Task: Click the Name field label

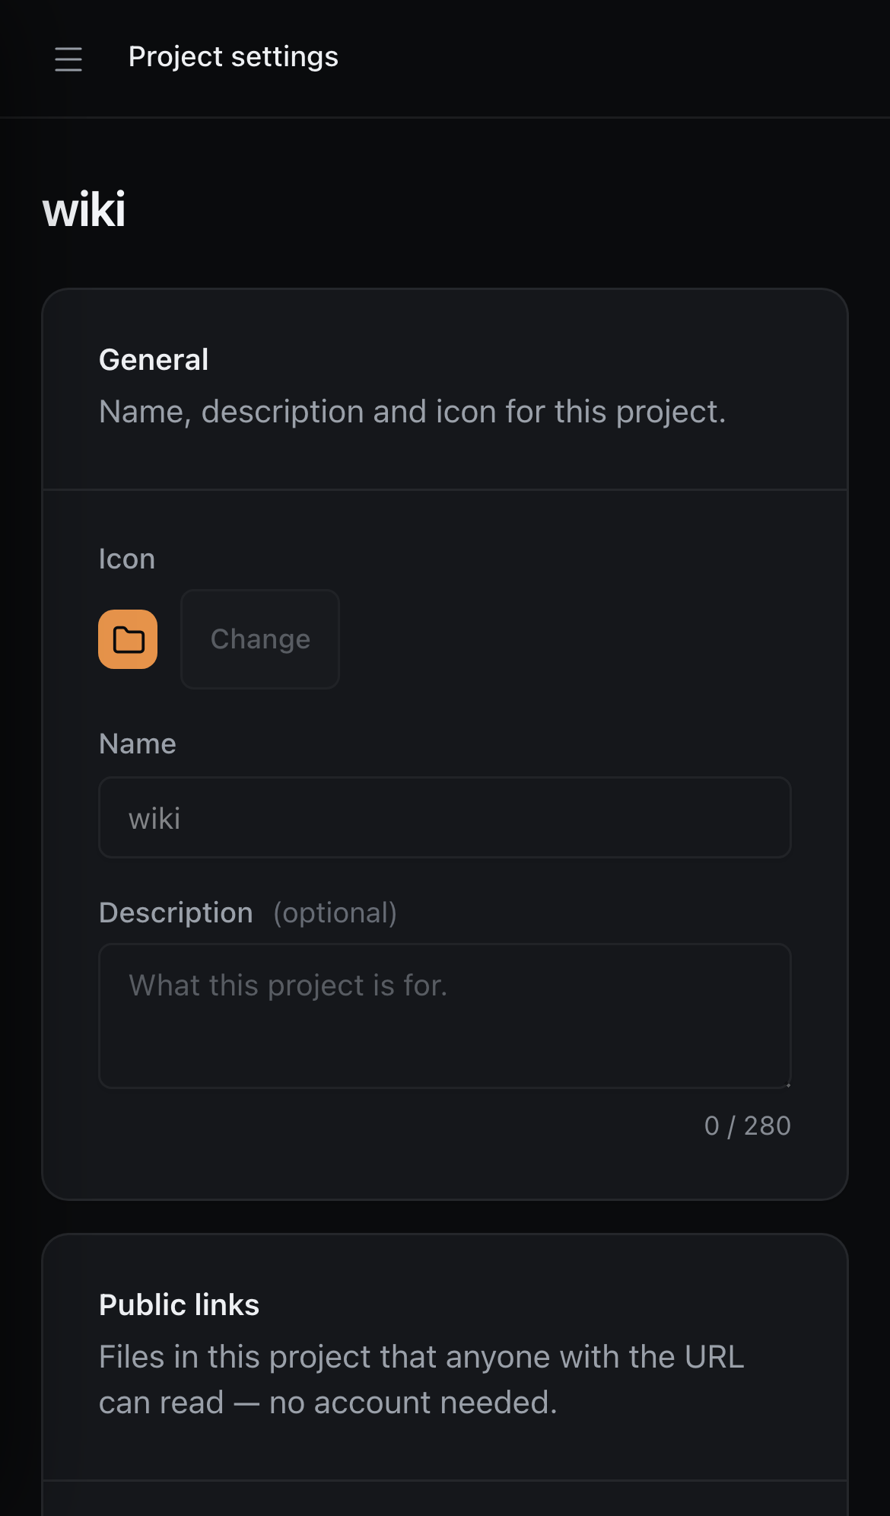Action: pos(138,744)
